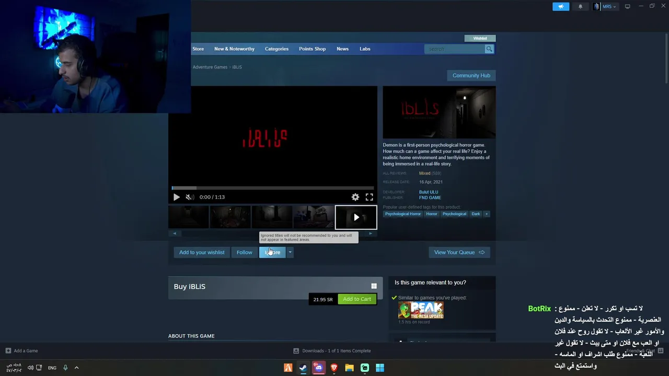Open the Downloads status
Image resolution: width=669 pixels, height=376 pixels.
tap(332, 351)
